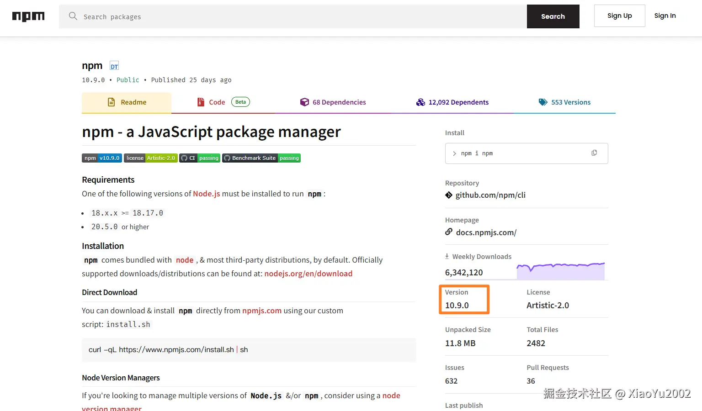Click the weekly downloads sparkline chart
The image size is (702, 411).
pyautogui.click(x=560, y=271)
